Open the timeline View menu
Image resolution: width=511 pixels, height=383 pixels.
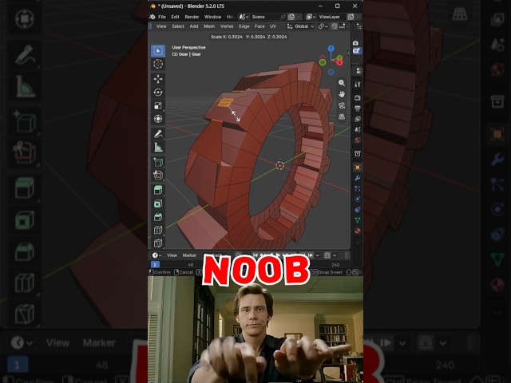coord(172,255)
